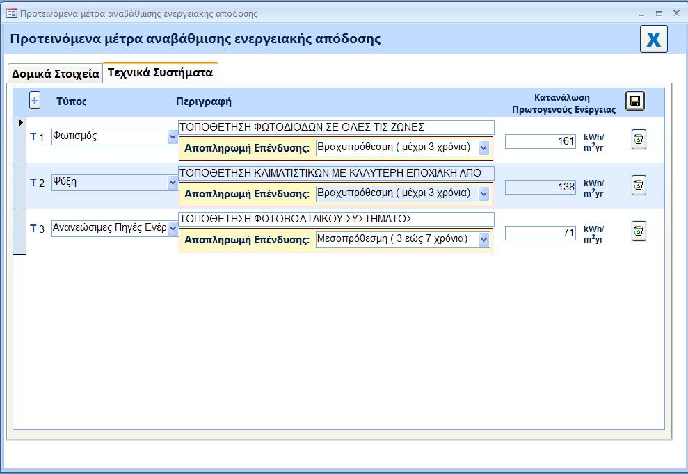Image resolution: width=688 pixels, height=474 pixels.
Task: Click the Περιγραφή column header
Action: point(204,101)
